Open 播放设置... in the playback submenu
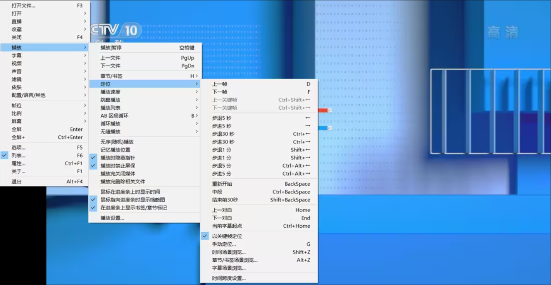The width and height of the screenshot is (551, 285). pos(145,218)
